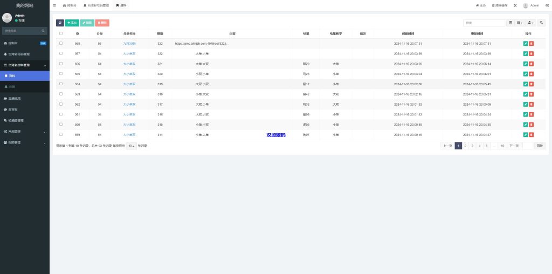The width and height of the screenshot is (552, 274).
Task: Click the hamburger sidebar toggle icon
Action: [x=54, y=5]
